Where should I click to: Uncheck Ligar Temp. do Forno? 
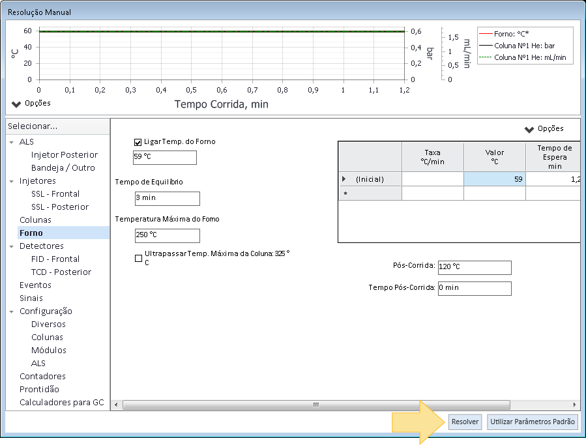[x=138, y=142]
